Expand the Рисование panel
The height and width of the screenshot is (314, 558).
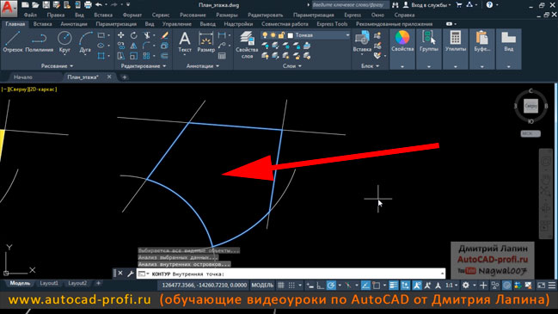pyautogui.click(x=57, y=66)
